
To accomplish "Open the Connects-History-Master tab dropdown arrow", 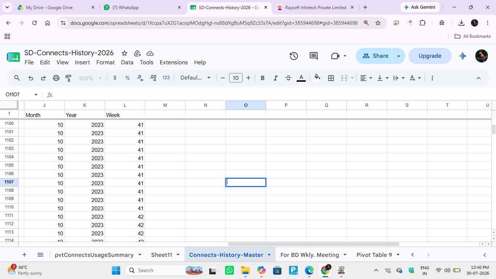I will click(x=269, y=255).
